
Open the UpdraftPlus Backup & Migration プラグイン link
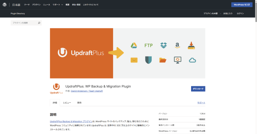(x=71, y=122)
